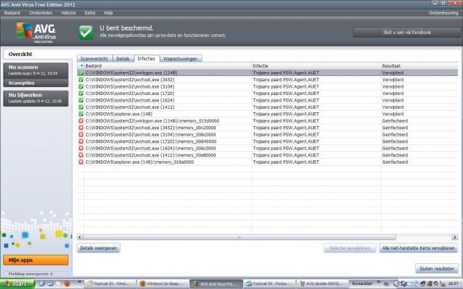This screenshot has width=463, height=289.
Task: Switch to Windows XP Slaap taskbar window
Action: [163, 284]
